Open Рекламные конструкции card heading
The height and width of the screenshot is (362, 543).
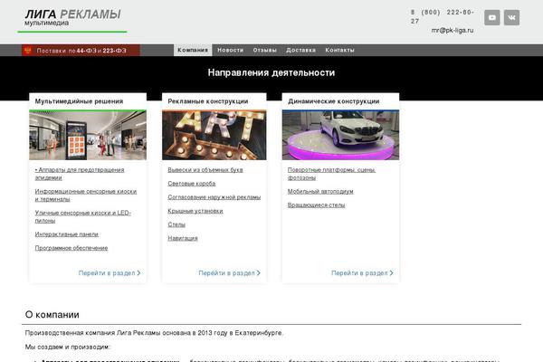(208, 101)
